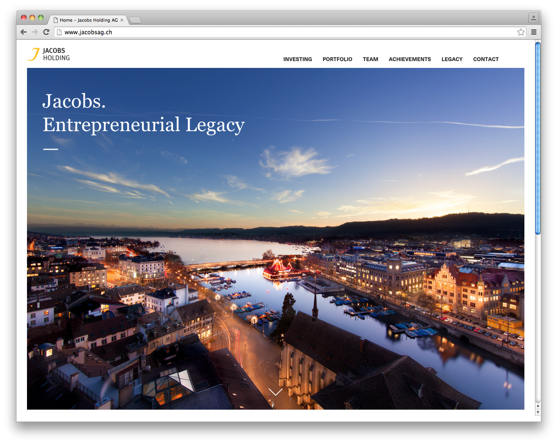Open the Contact page

tap(486, 59)
